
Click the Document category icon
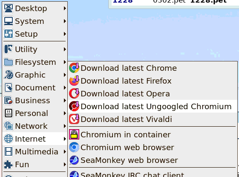click(x=9, y=87)
